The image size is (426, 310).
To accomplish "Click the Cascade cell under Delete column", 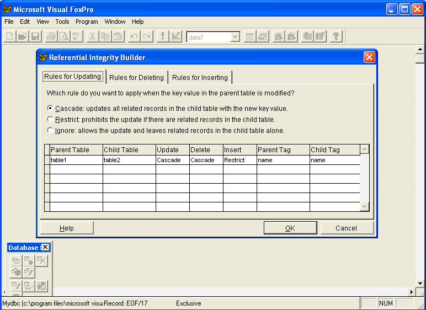I will (x=206, y=160).
